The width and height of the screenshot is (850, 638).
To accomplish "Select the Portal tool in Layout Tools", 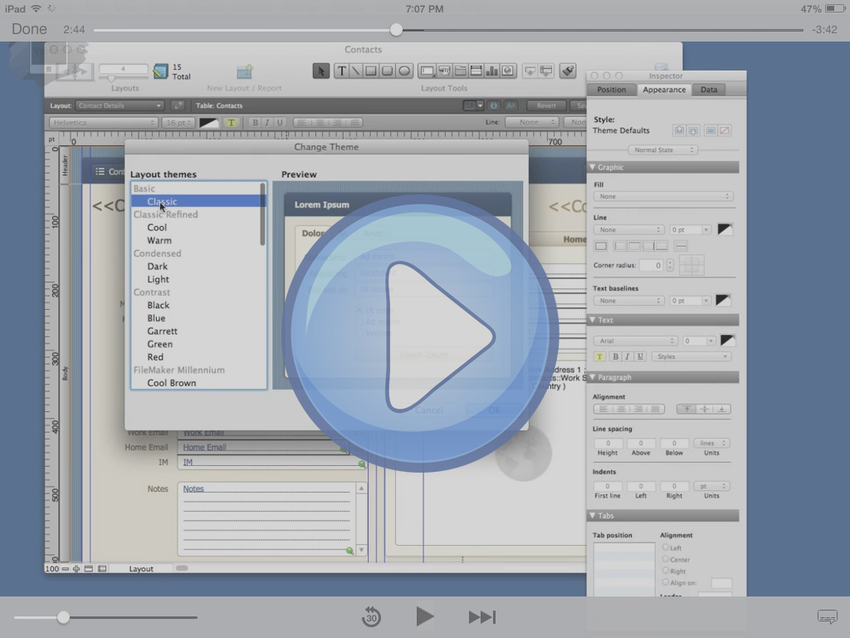I will tap(476, 71).
